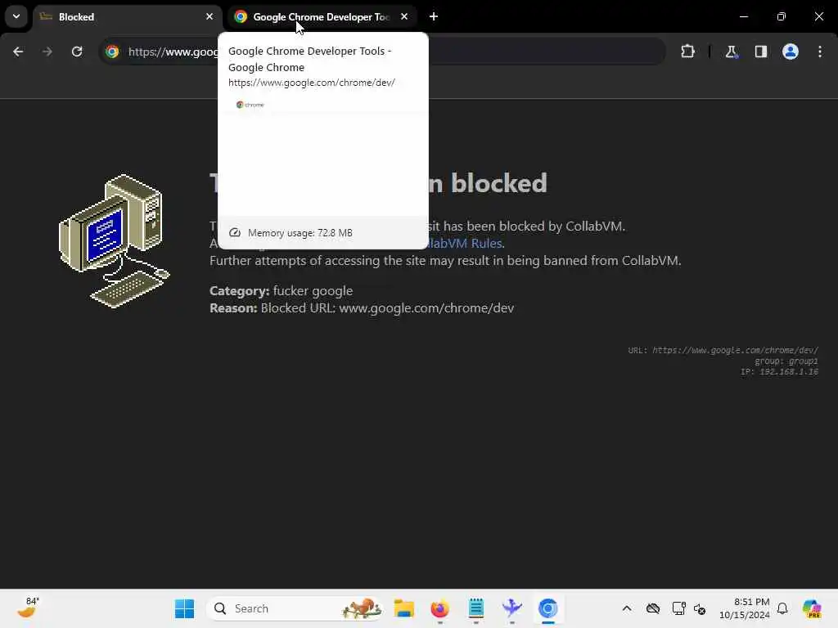Click the retro computer illustration
838x628 pixels.
pos(115,241)
